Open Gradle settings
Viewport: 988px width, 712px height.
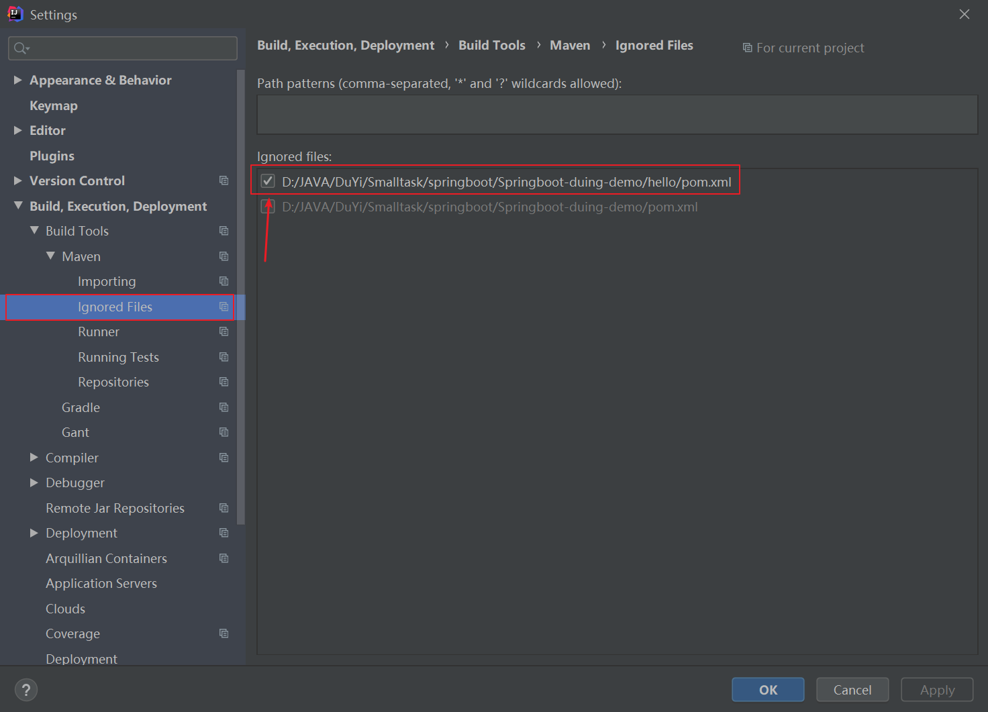[81, 407]
